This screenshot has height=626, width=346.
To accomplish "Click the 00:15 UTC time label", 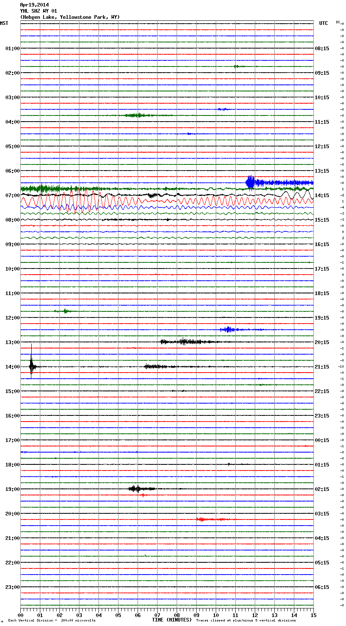I will tap(322, 440).
